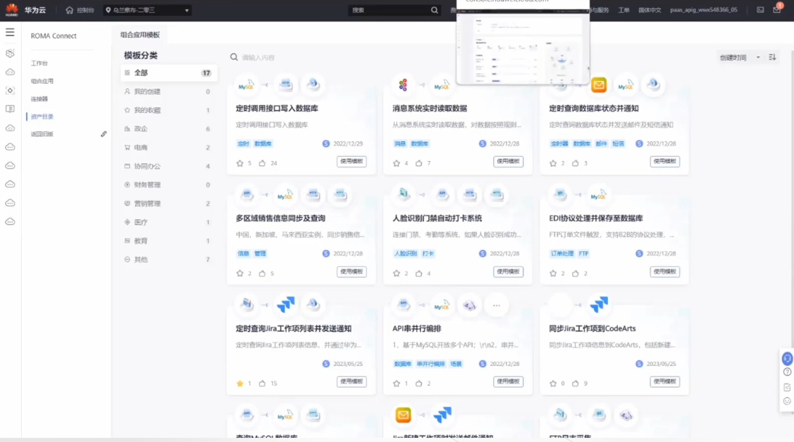794x442 pixels.
Task: Like the EDI协议处理并保存至数据库 template
Action: [576, 273]
